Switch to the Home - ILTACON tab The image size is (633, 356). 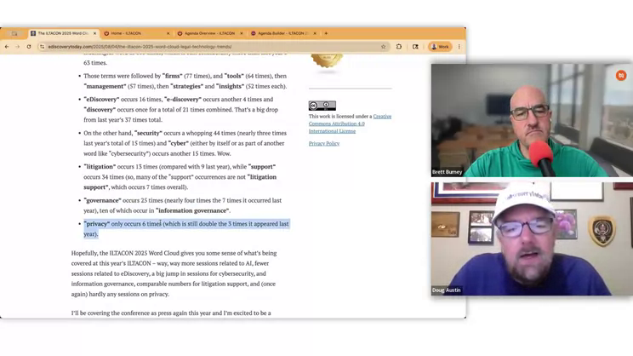136,33
